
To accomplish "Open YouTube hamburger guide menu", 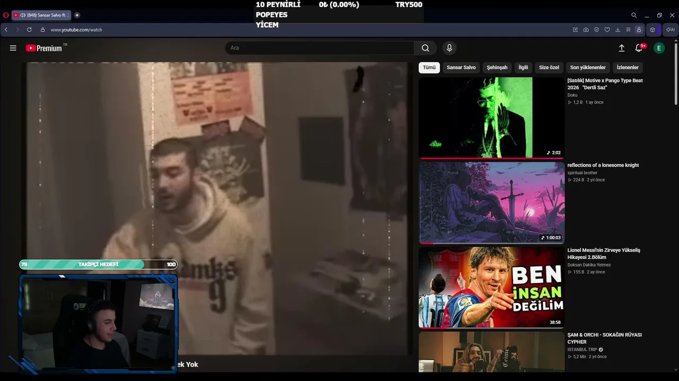I will pyautogui.click(x=13, y=48).
